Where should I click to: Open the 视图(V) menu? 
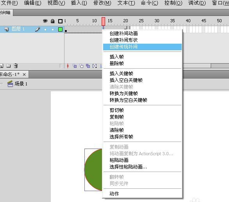56,3
